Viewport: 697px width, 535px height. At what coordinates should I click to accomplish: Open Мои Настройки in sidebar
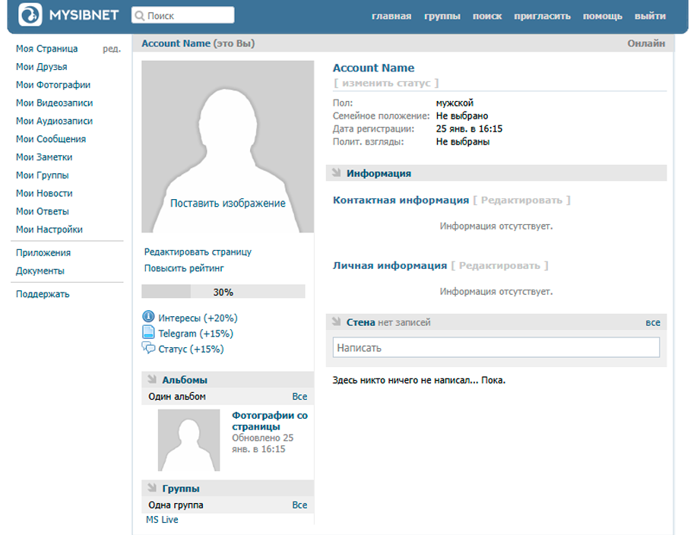coord(49,230)
